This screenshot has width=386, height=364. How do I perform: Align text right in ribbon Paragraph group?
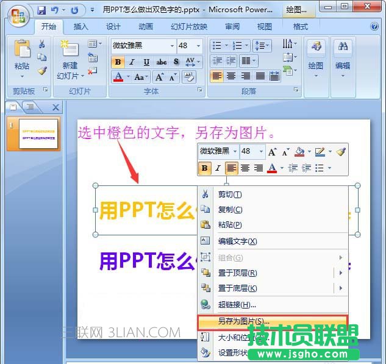245,76
